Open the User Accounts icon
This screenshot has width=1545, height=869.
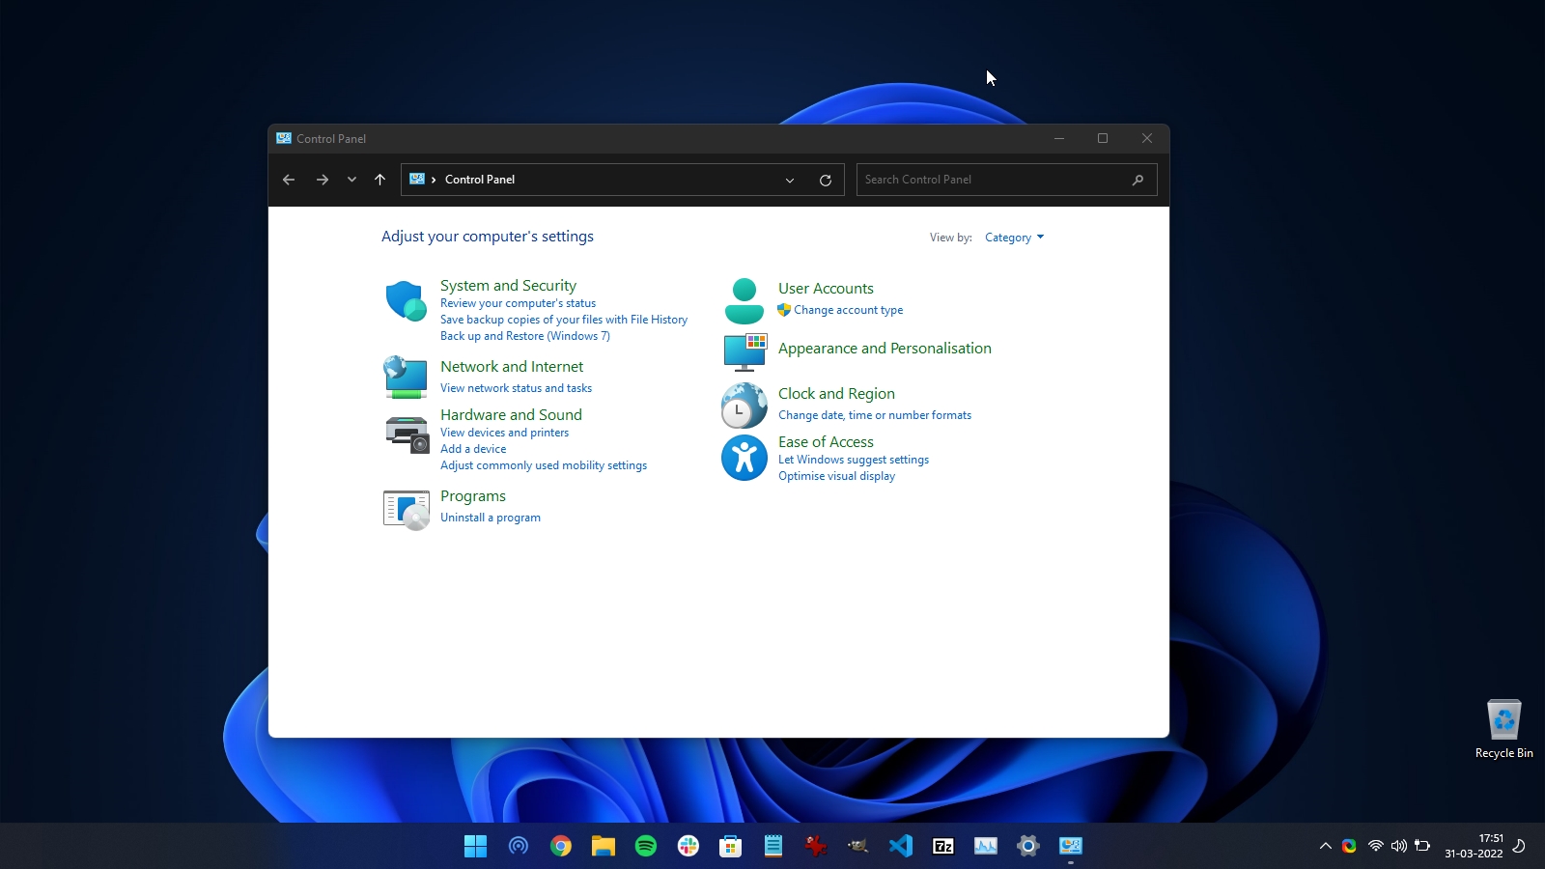pos(744,298)
